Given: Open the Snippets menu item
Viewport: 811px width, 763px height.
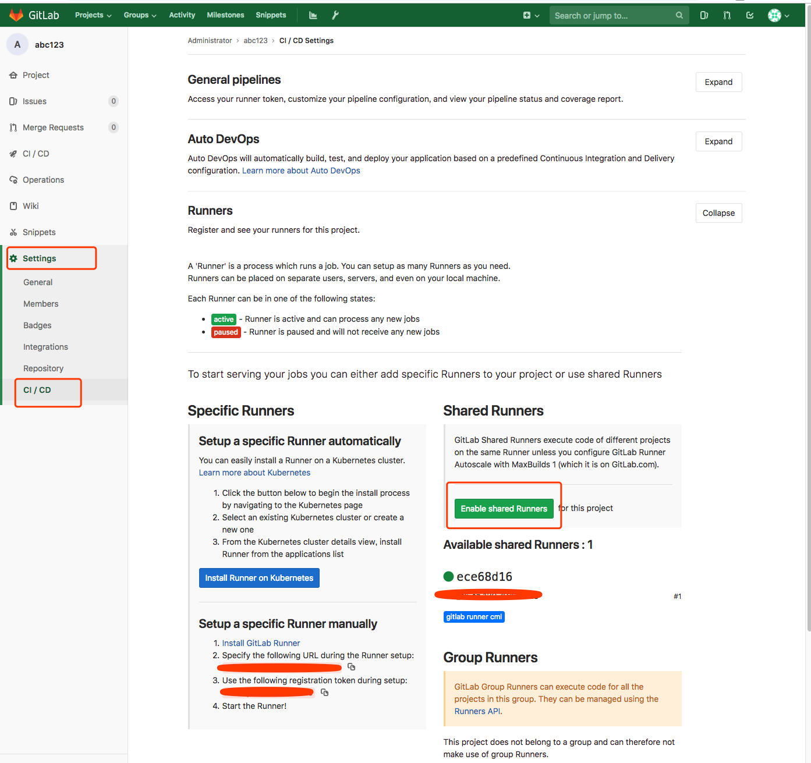Looking at the screenshot, I should tap(270, 15).
